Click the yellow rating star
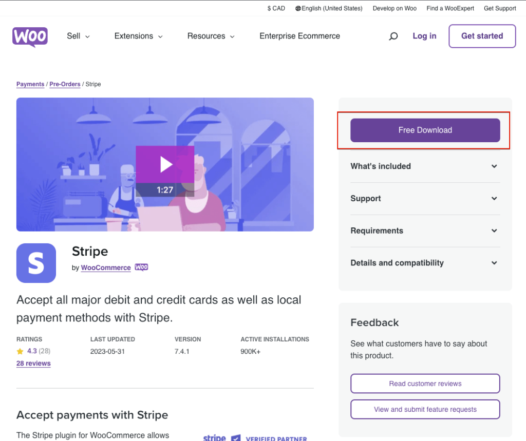526x441 pixels. pyautogui.click(x=20, y=352)
